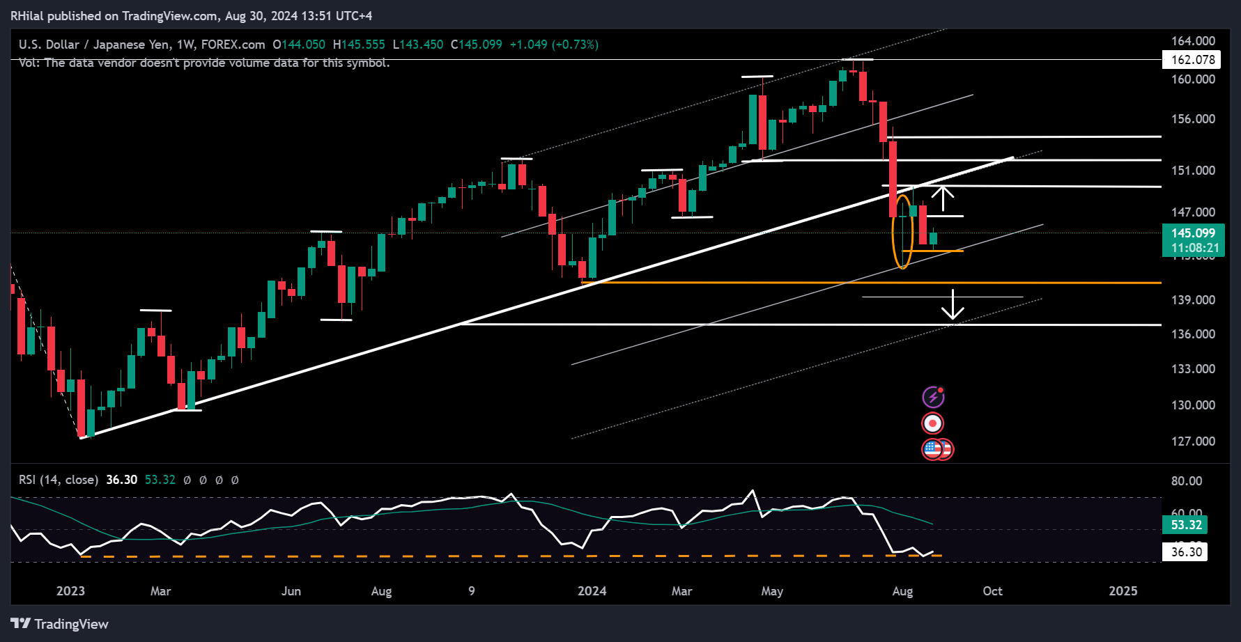Click the 2023 label on the time axis

click(x=70, y=591)
